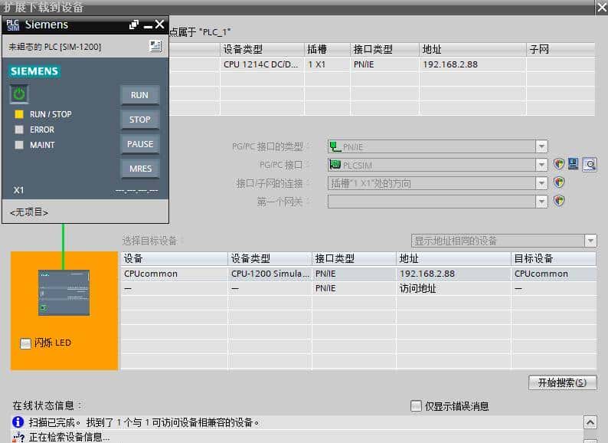This screenshot has width=608, height=443.
Task: Select 设备类型 column header in top table
Action: (262, 49)
